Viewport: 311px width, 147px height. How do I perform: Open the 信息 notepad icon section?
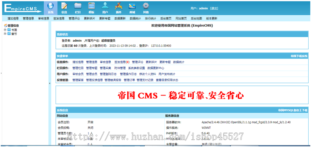(64, 8)
